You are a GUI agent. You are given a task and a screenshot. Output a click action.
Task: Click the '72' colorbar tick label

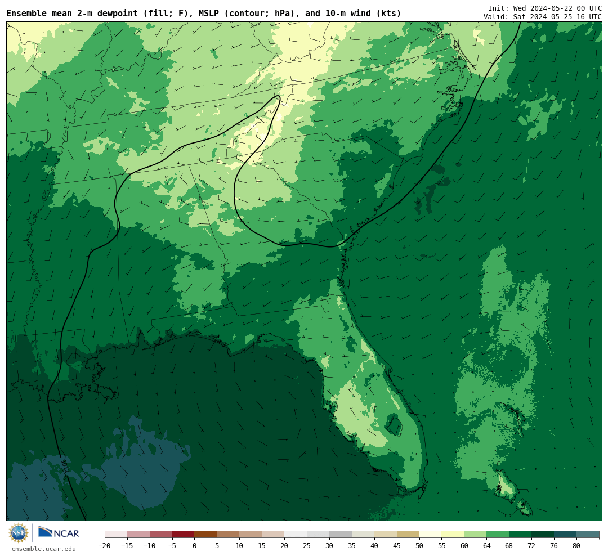tap(531, 546)
